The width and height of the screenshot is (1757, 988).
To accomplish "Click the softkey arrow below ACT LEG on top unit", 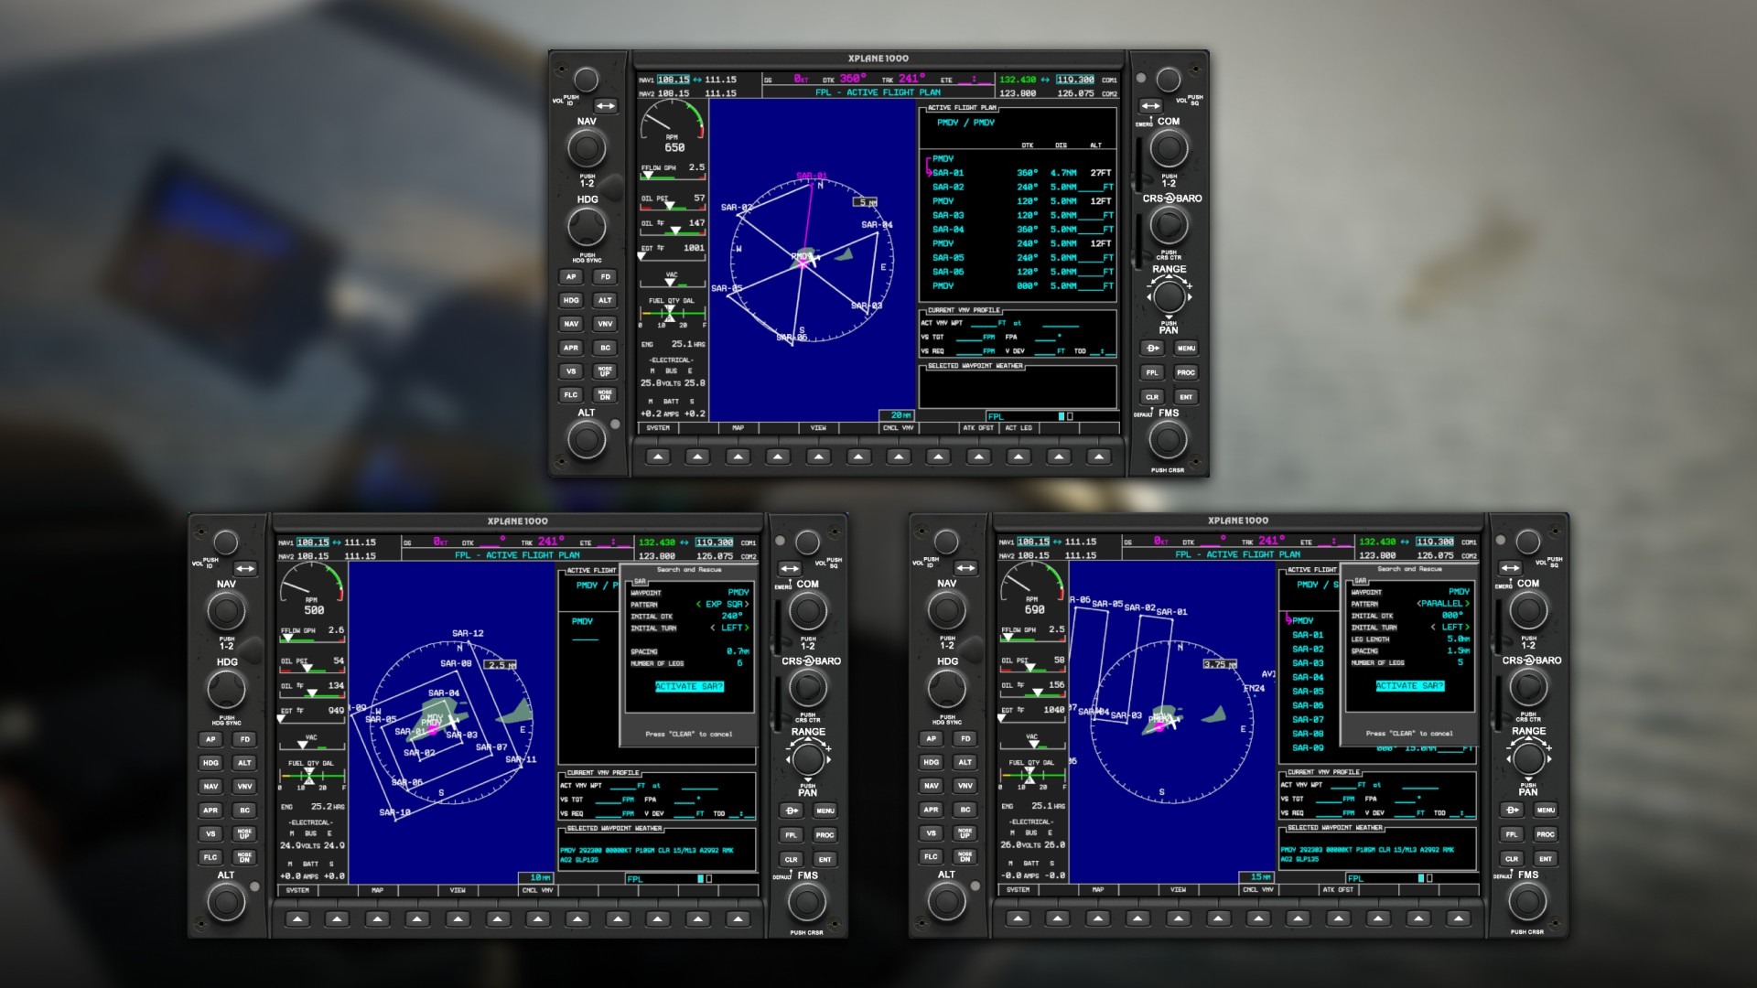I will pyautogui.click(x=1019, y=456).
